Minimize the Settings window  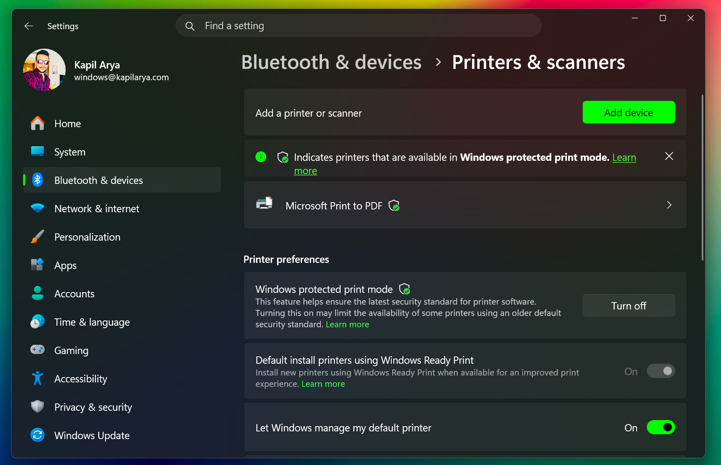pyautogui.click(x=635, y=18)
